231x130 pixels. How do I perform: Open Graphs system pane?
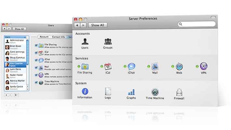coord(131,94)
